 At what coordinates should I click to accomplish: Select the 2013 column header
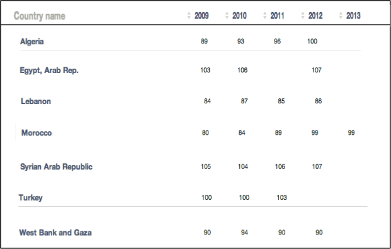click(x=353, y=16)
